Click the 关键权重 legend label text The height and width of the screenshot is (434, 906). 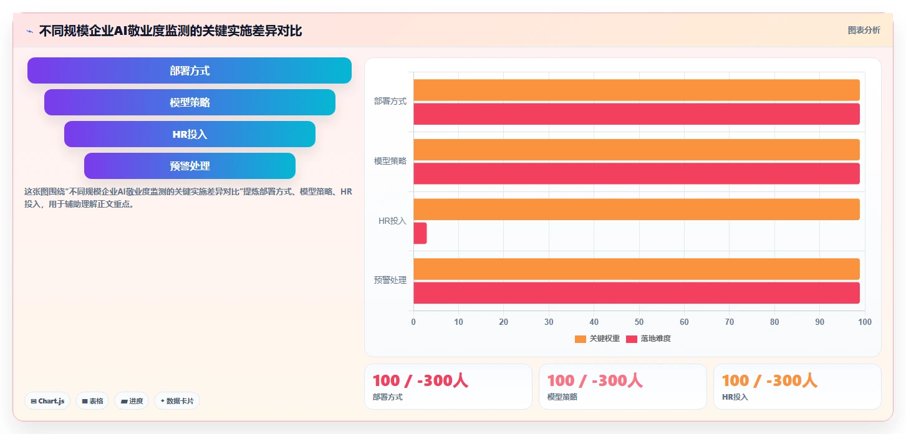pyautogui.click(x=605, y=339)
